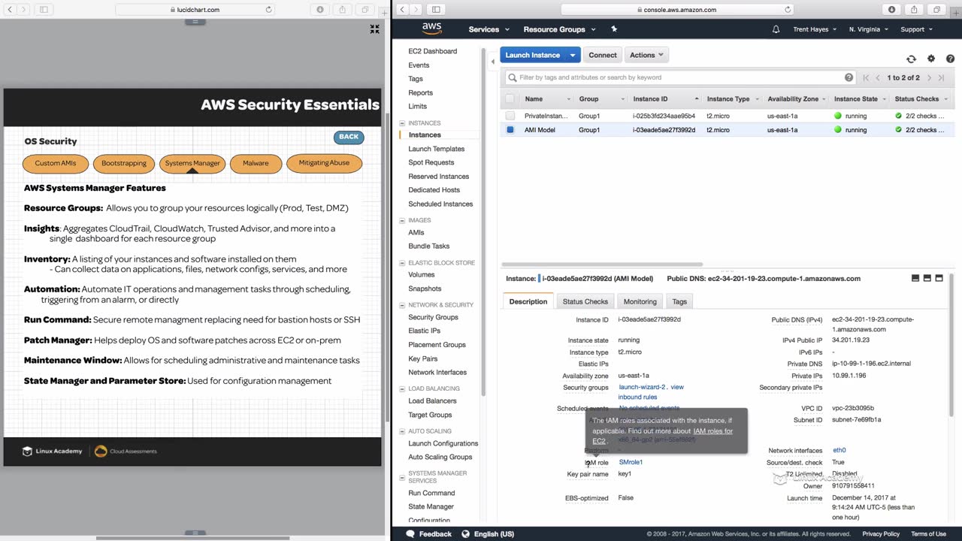Open the EC2 table settings gear
962x541 pixels.
[x=931, y=59]
